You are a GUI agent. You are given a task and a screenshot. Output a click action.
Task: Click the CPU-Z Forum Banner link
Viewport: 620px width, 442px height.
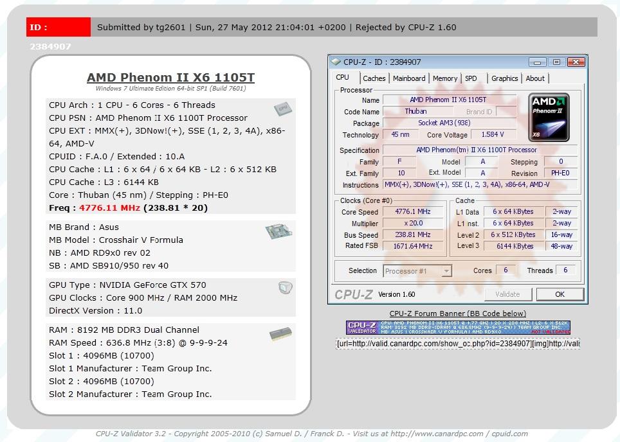[457, 314]
